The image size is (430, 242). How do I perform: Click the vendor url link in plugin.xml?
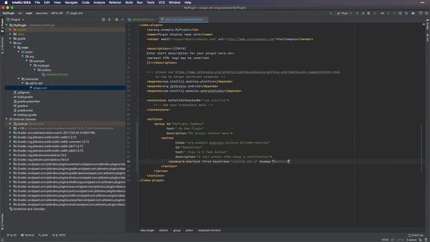[x=250, y=39]
